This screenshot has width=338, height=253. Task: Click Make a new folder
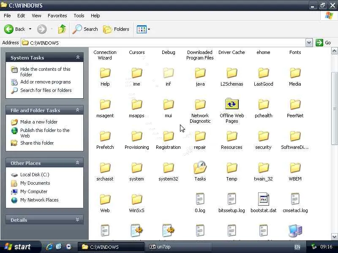pos(39,122)
